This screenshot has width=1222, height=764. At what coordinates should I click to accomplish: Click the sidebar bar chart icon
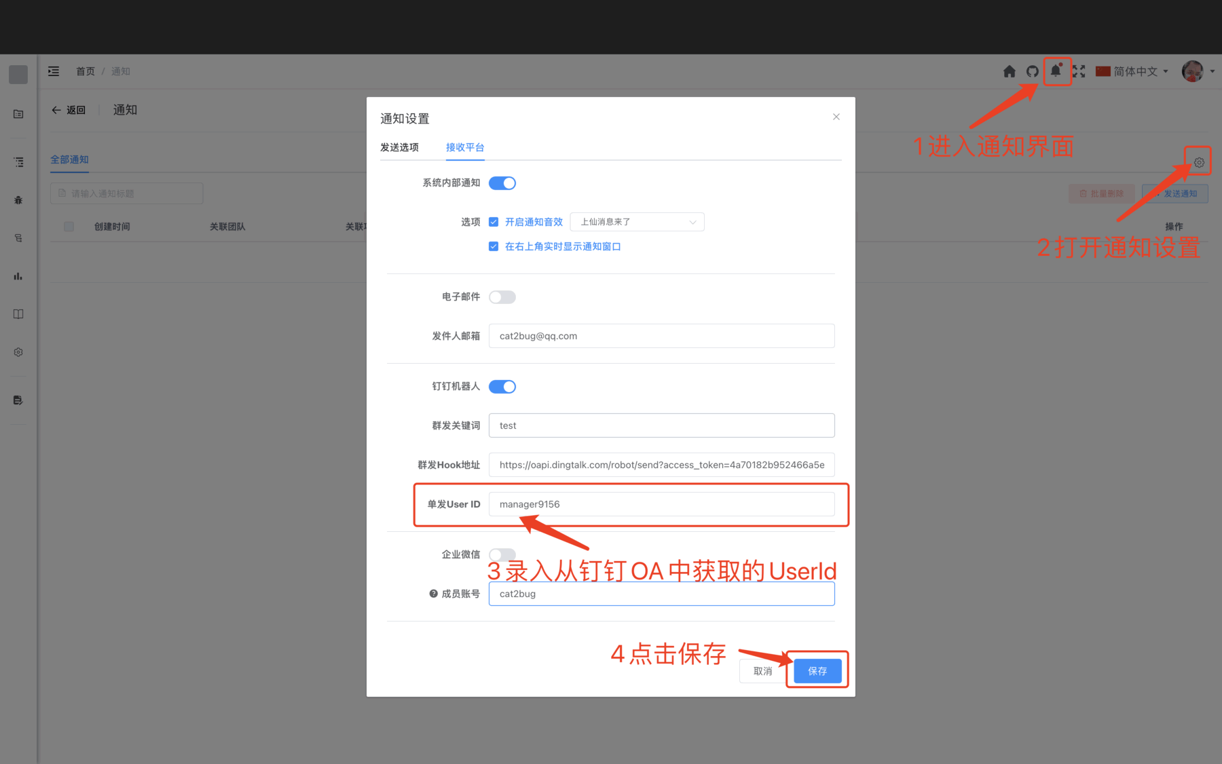click(x=18, y=276)
